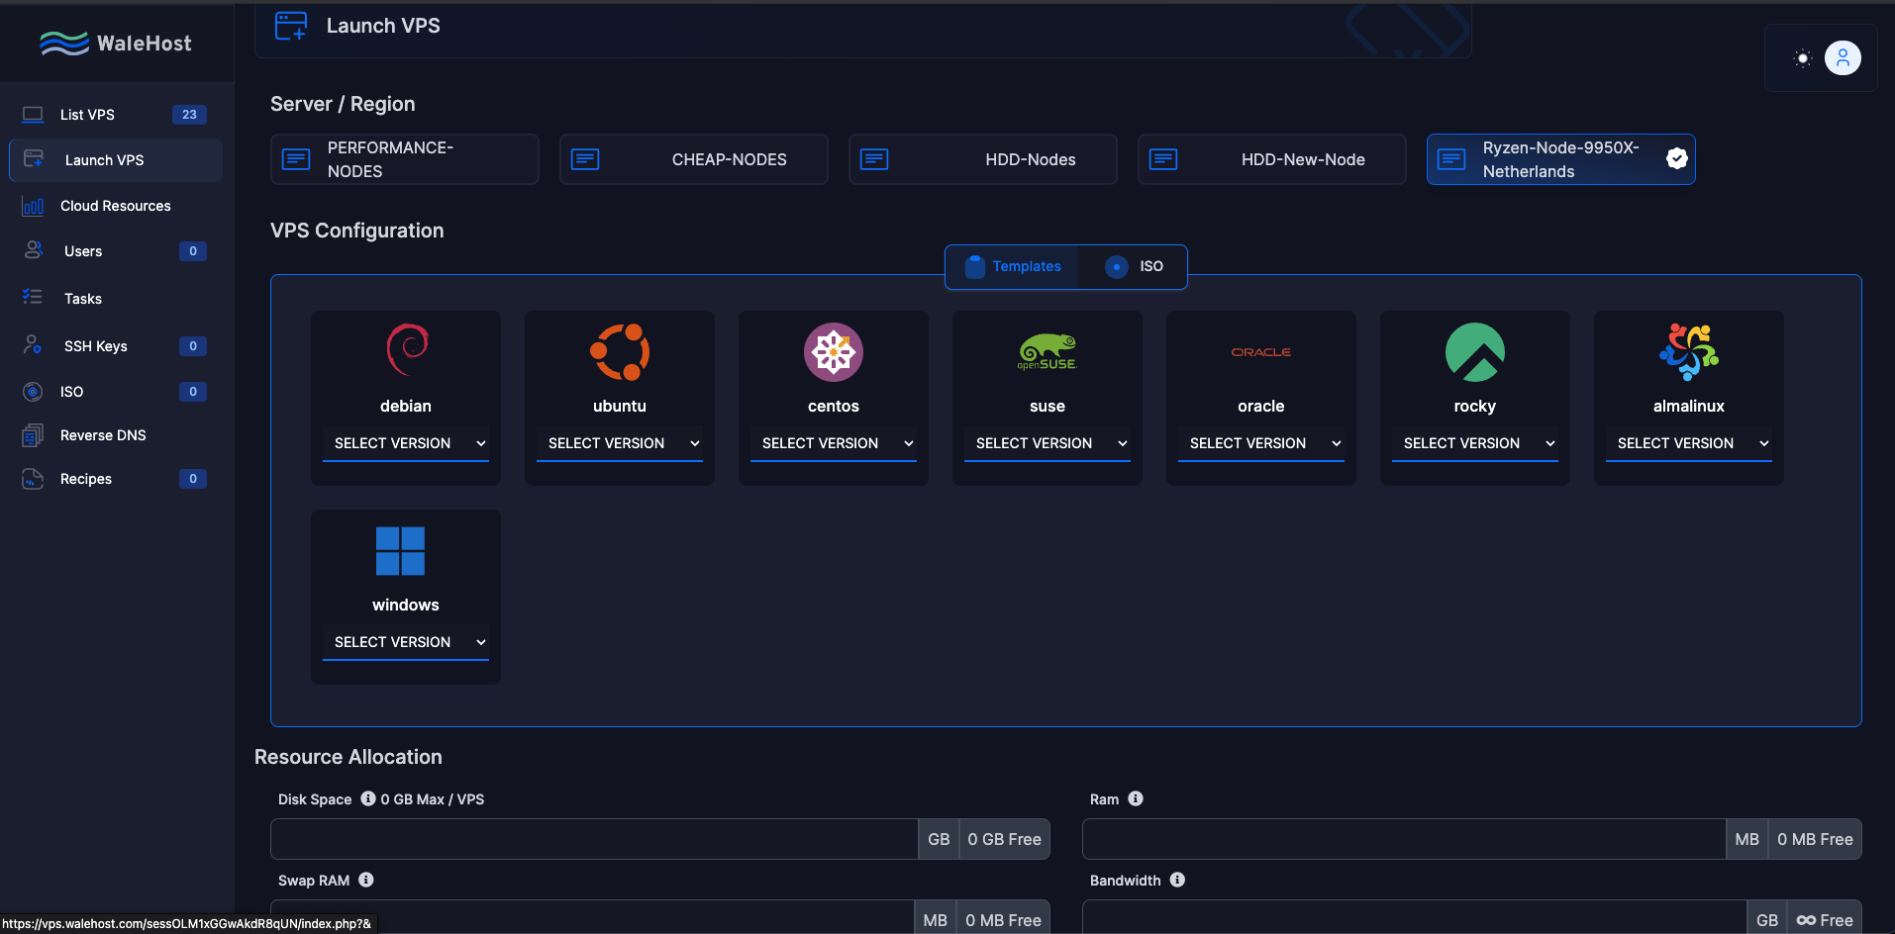Open almalinux SELECT VERSION dropdown
The width and height of the screenshot is (1895, 934).
click(1689, 443)
